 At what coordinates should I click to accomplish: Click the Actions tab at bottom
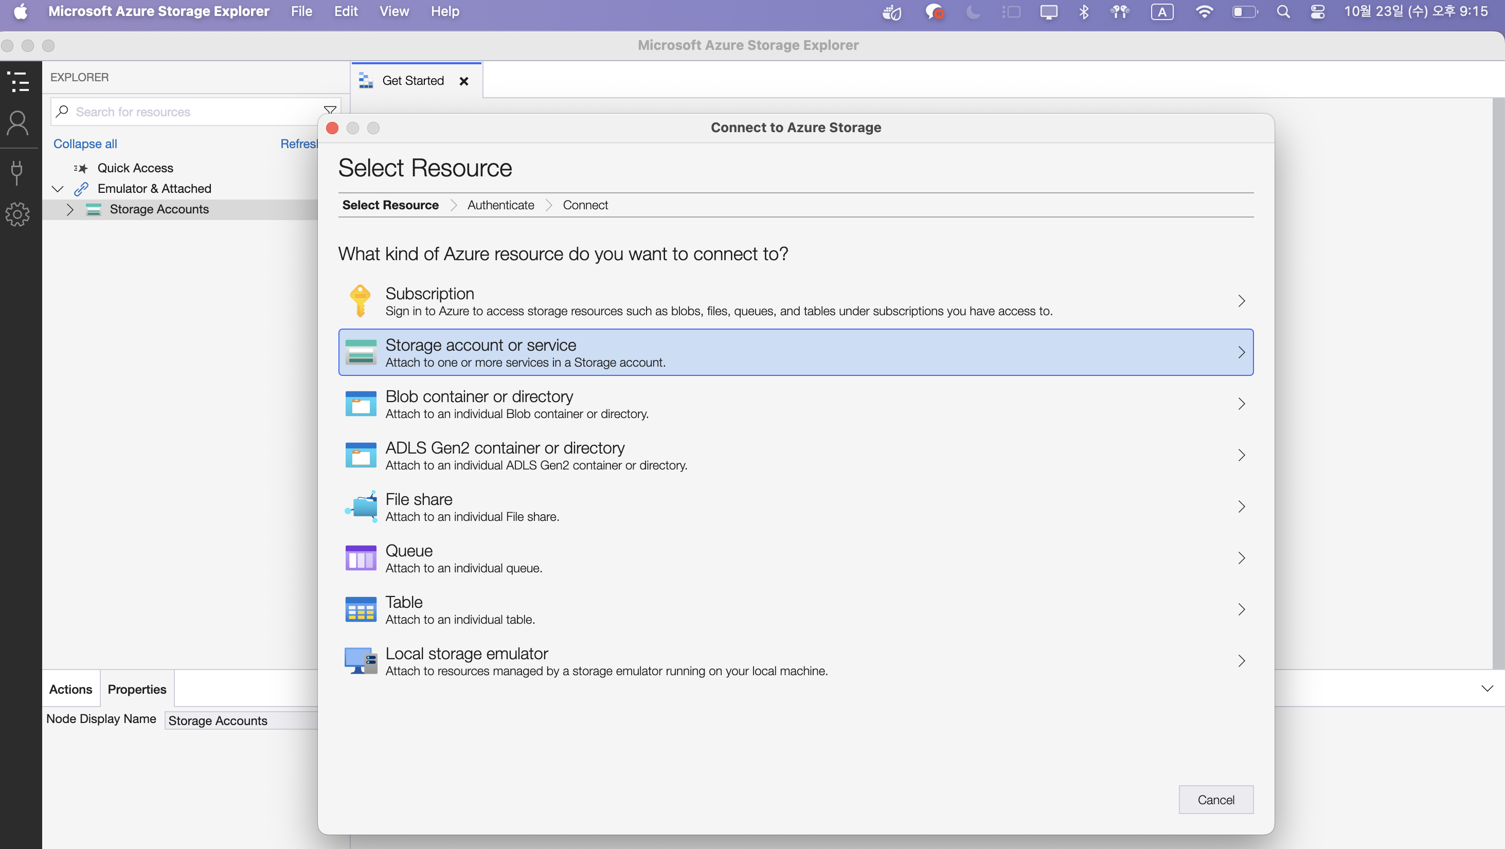(70, 688)
